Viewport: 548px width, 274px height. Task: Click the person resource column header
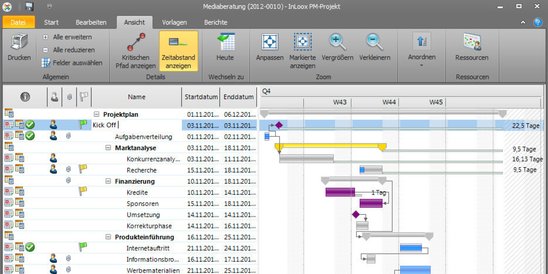pos(54,97)
